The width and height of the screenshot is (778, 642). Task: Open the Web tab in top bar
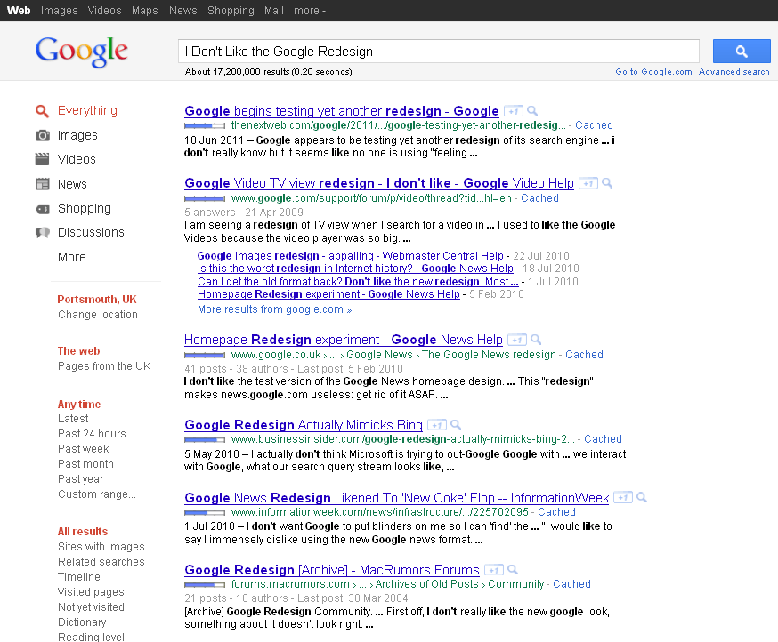click(19, 11)
